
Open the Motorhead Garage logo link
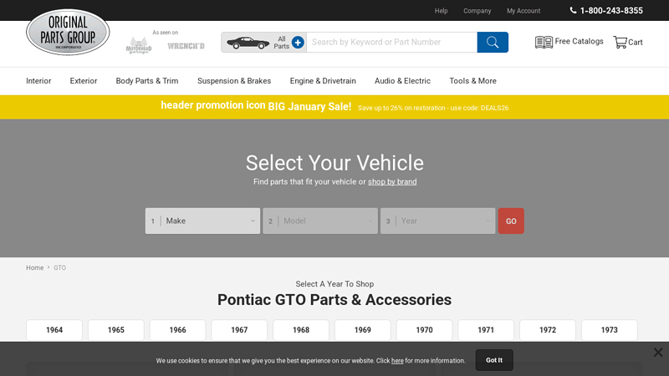tap(138, 46)
